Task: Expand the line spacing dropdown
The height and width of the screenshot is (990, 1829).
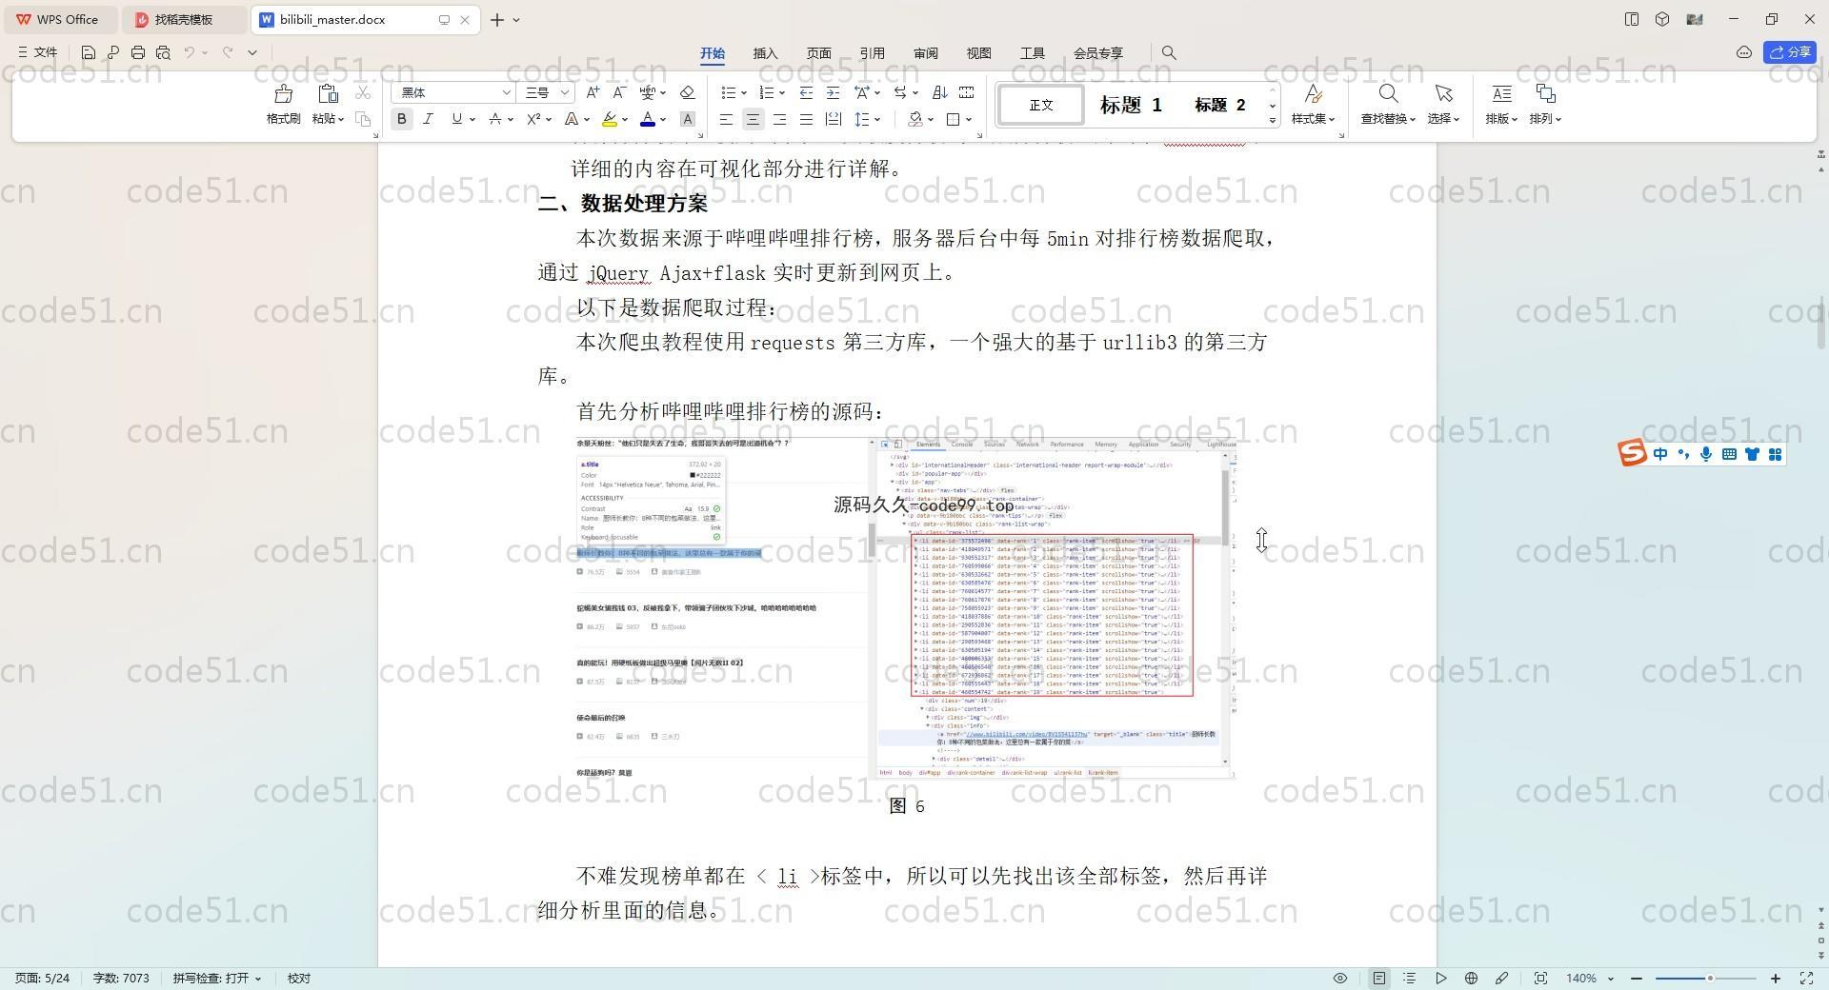Action: click(877, 120)
